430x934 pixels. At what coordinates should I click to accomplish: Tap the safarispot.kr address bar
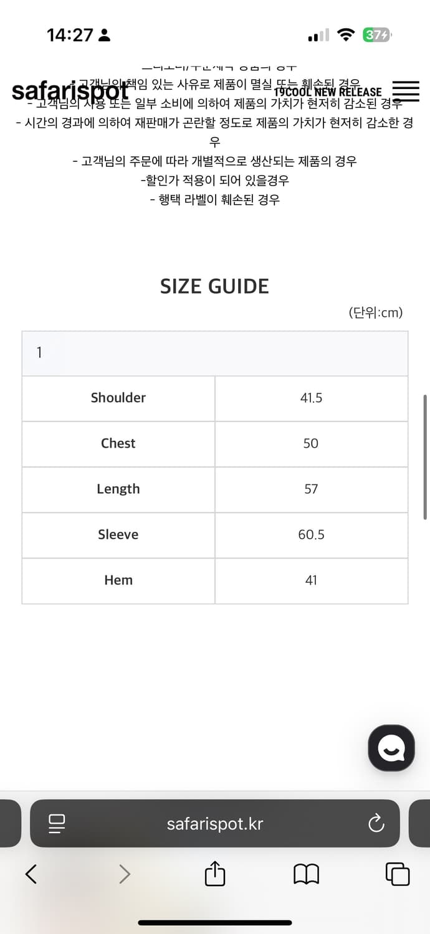[215, 824]
